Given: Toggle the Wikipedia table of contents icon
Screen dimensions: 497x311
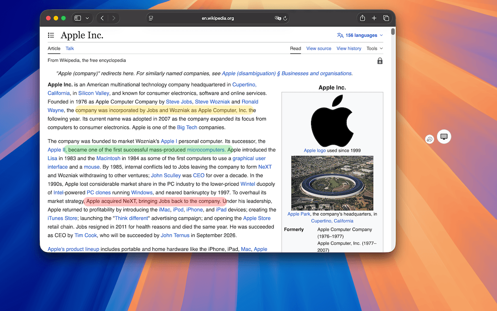Looking at the screenshot, I should pos(51,35).
